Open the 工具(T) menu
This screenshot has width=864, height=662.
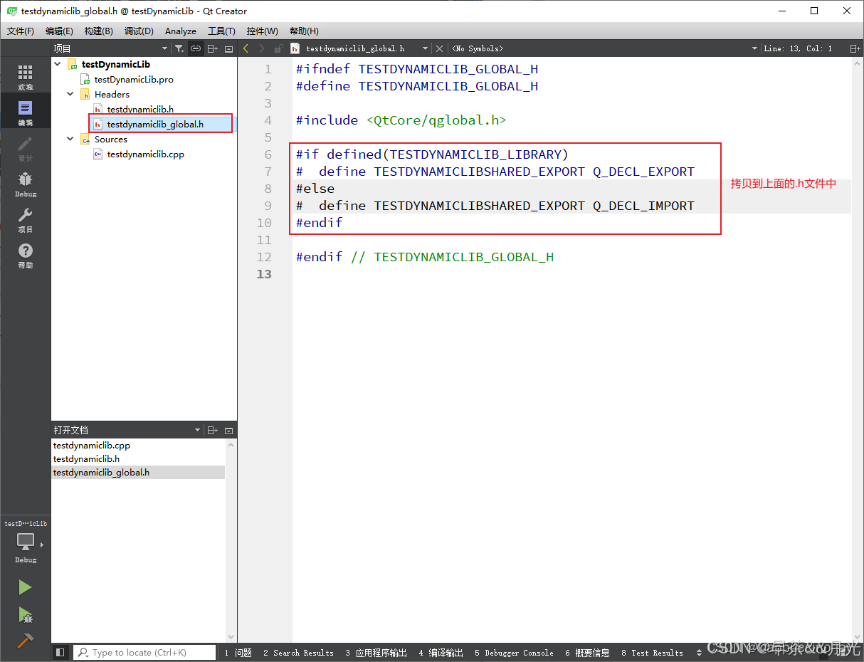point(221,31)
